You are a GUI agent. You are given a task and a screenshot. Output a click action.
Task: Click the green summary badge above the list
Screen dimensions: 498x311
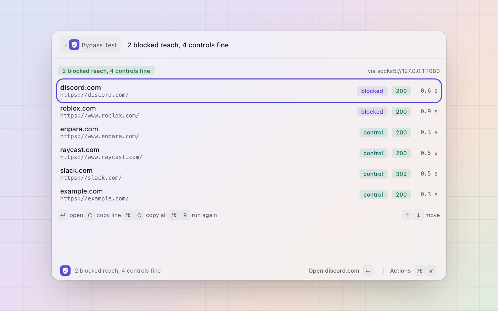click(106, 71)
